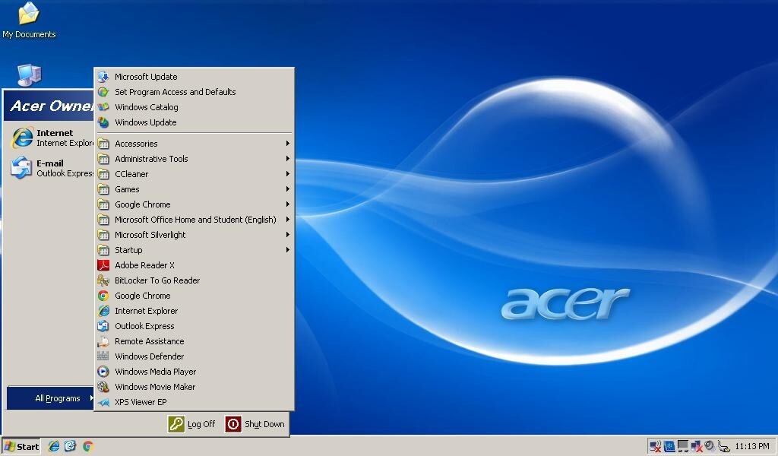The height and width of the screenshot is (456, 778).
Task: Open My Documents desktop icon
Action: [x=29, y=21]
